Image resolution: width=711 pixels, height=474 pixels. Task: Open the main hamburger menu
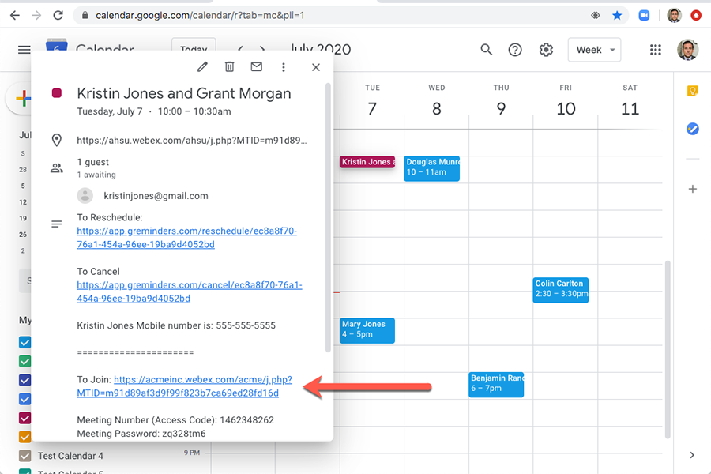click(x=24, y=50)
